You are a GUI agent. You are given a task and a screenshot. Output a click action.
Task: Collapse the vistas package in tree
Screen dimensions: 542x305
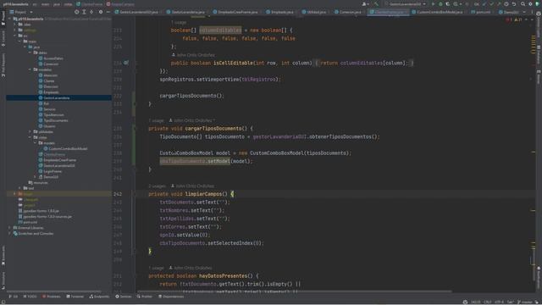30,137
